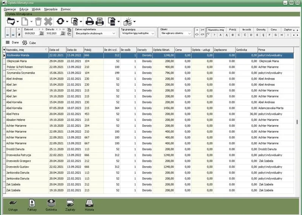Click the printer icon in toolbar
The image size is (302, 215).
pyautogui.click(x=89, y=22)
